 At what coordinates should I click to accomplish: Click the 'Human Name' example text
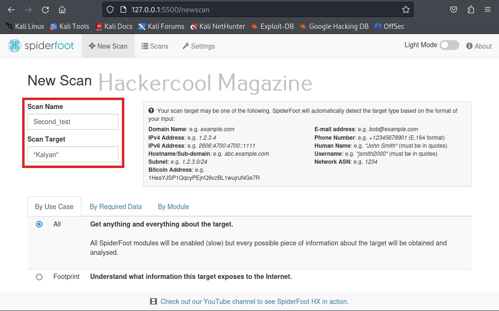[380, 146]
